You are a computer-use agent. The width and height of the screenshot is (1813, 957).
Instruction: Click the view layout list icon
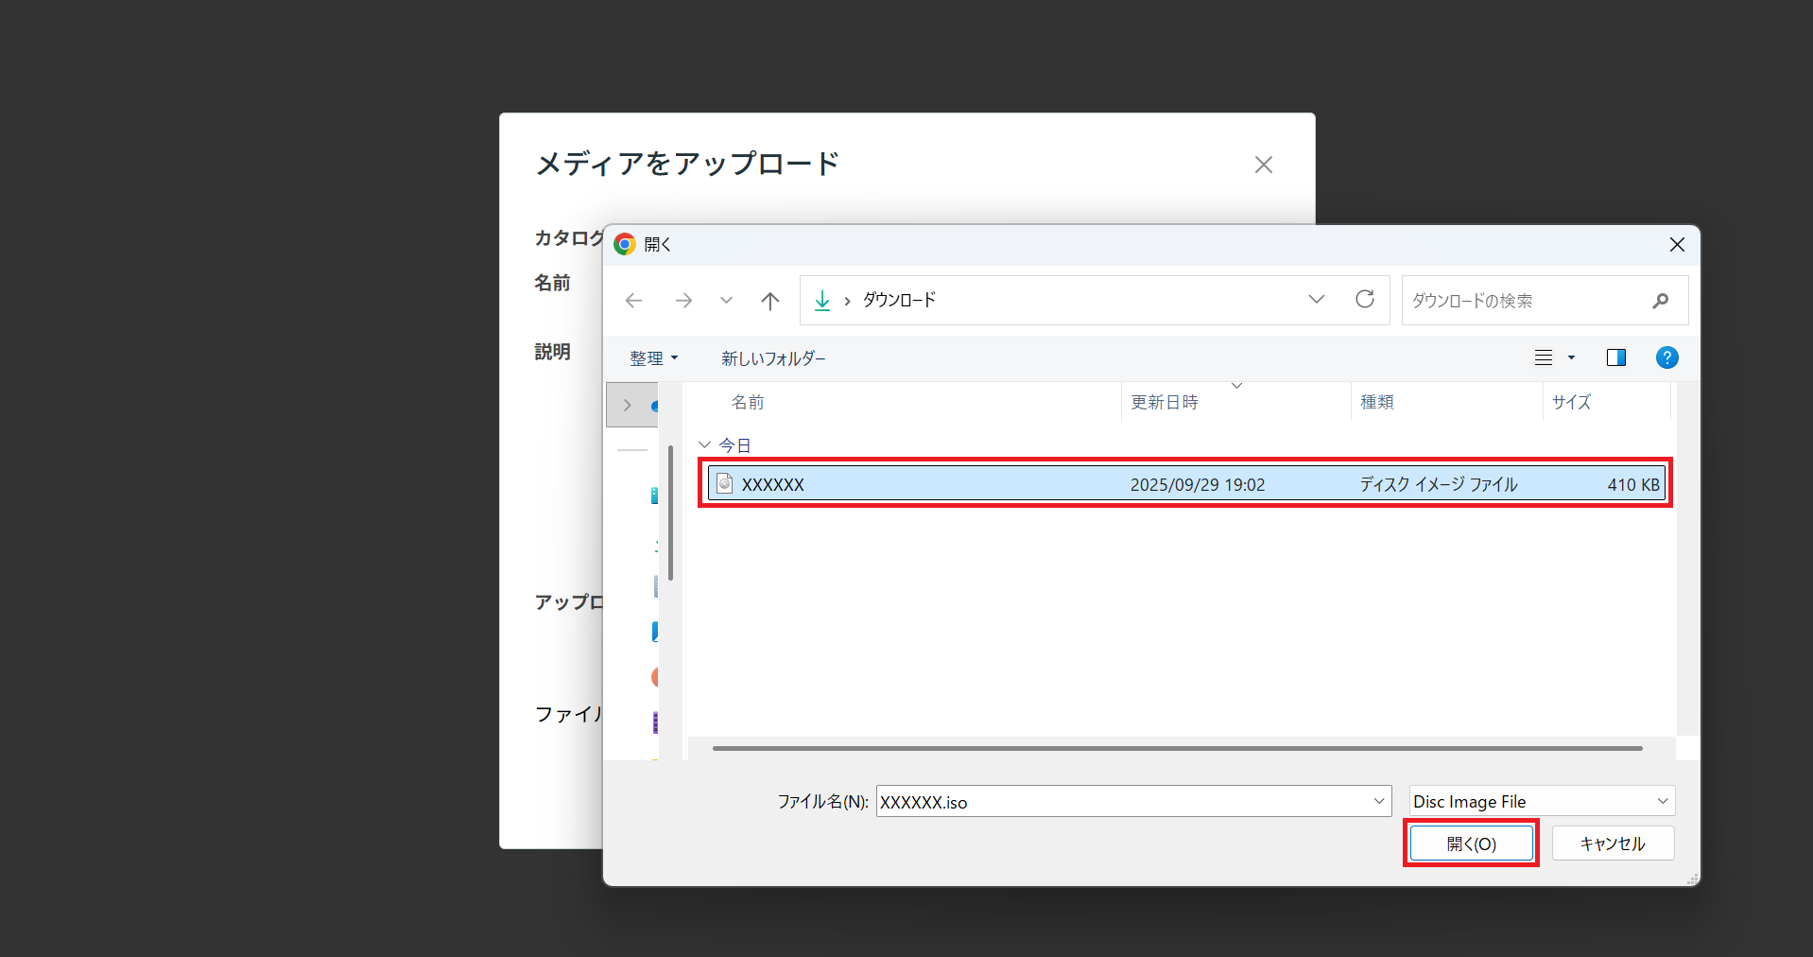[1544, 357]
